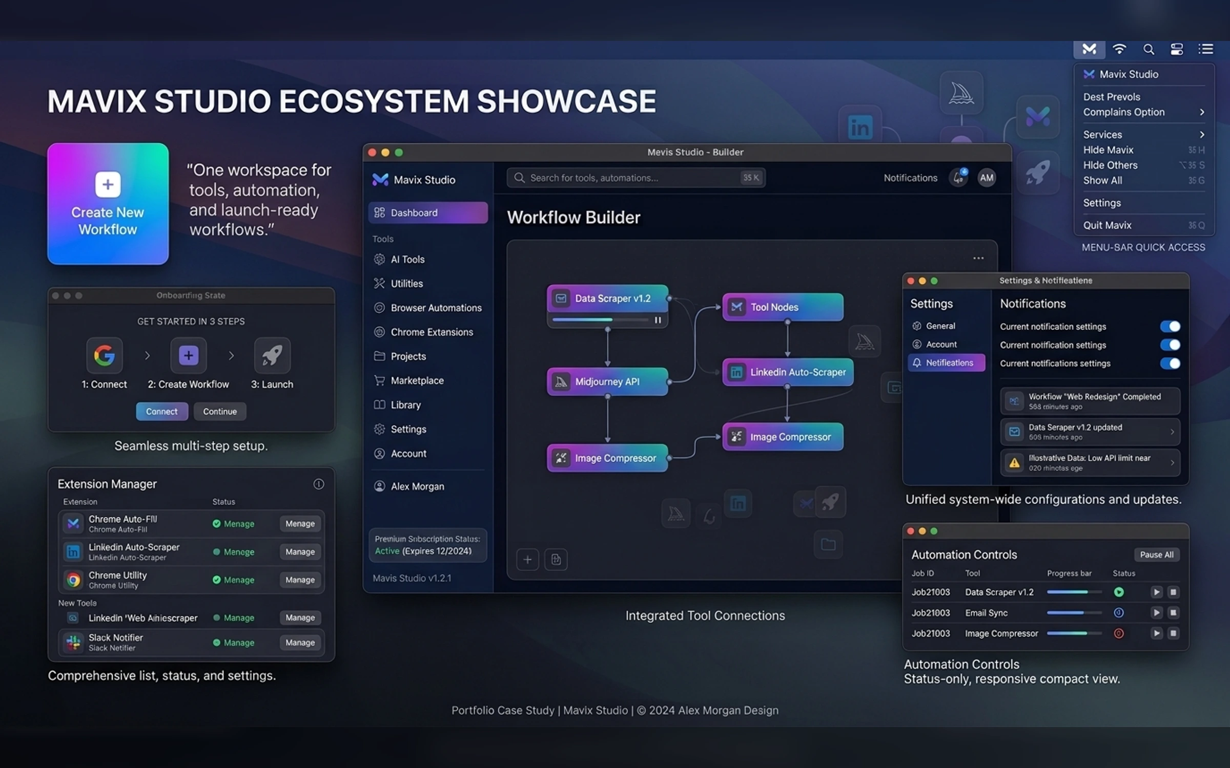The width and height of the screenshot is (1230, 768).
Task: Click the info icon in Extension Manager
Action: (319, 484)
